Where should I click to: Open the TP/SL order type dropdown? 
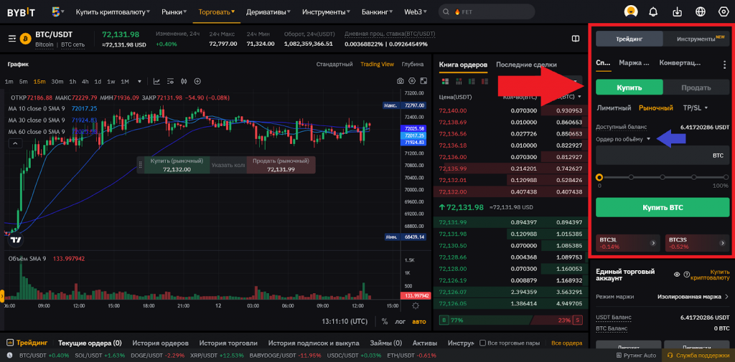[x=695, y=108]
